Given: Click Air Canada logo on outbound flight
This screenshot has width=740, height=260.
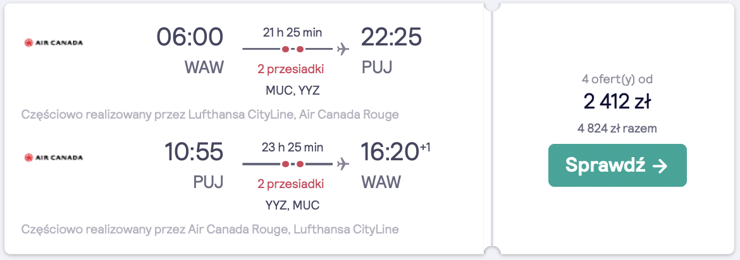Looking at the screenshot, I should click(x=54, y=43).
